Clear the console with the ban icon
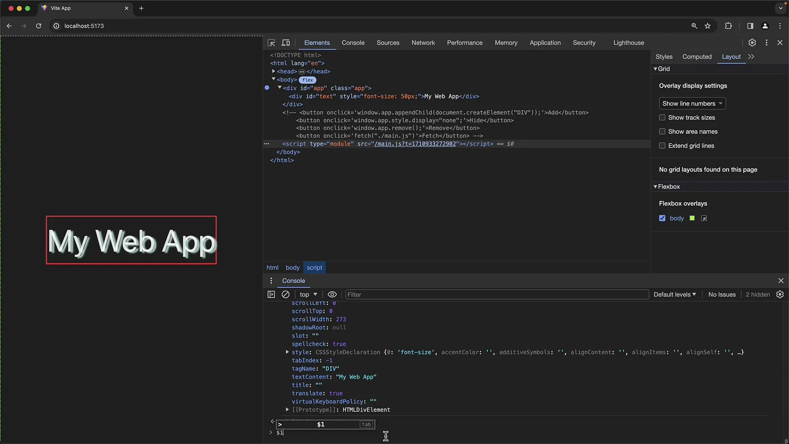Viewport: 789px width, 444px height. point(286,294)
